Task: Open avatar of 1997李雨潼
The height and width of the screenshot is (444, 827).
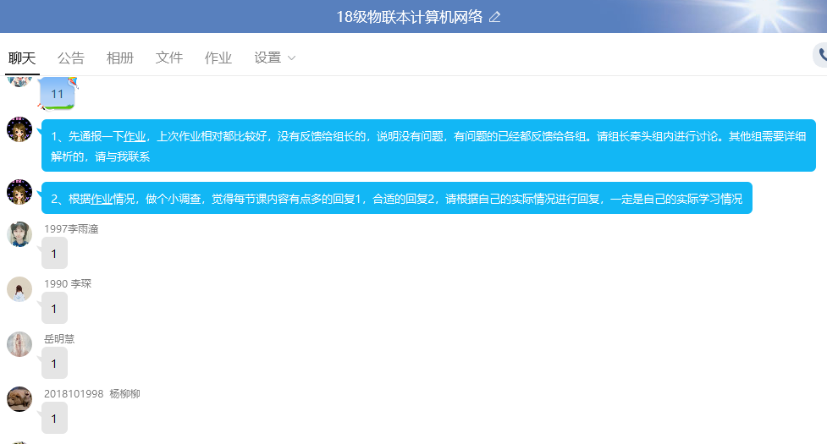Action: [19, 234]
